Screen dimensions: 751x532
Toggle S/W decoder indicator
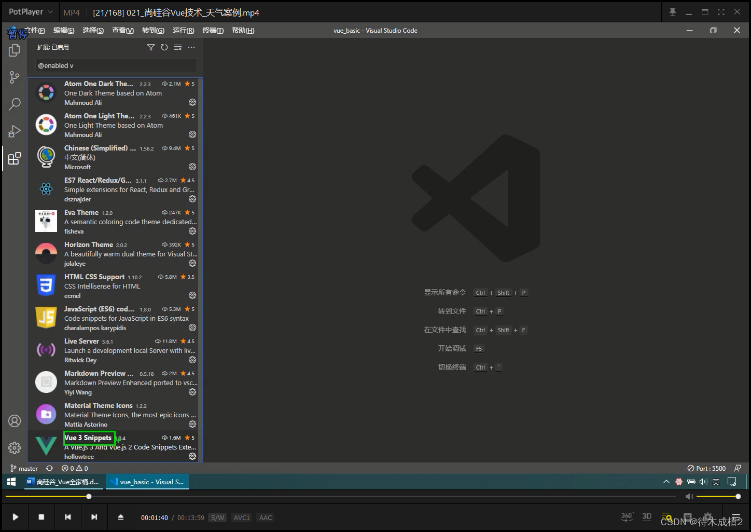pos(218,517)
